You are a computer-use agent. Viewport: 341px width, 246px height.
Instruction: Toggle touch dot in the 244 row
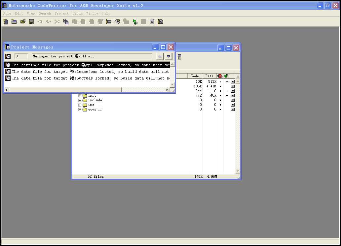tap(220, 91)
